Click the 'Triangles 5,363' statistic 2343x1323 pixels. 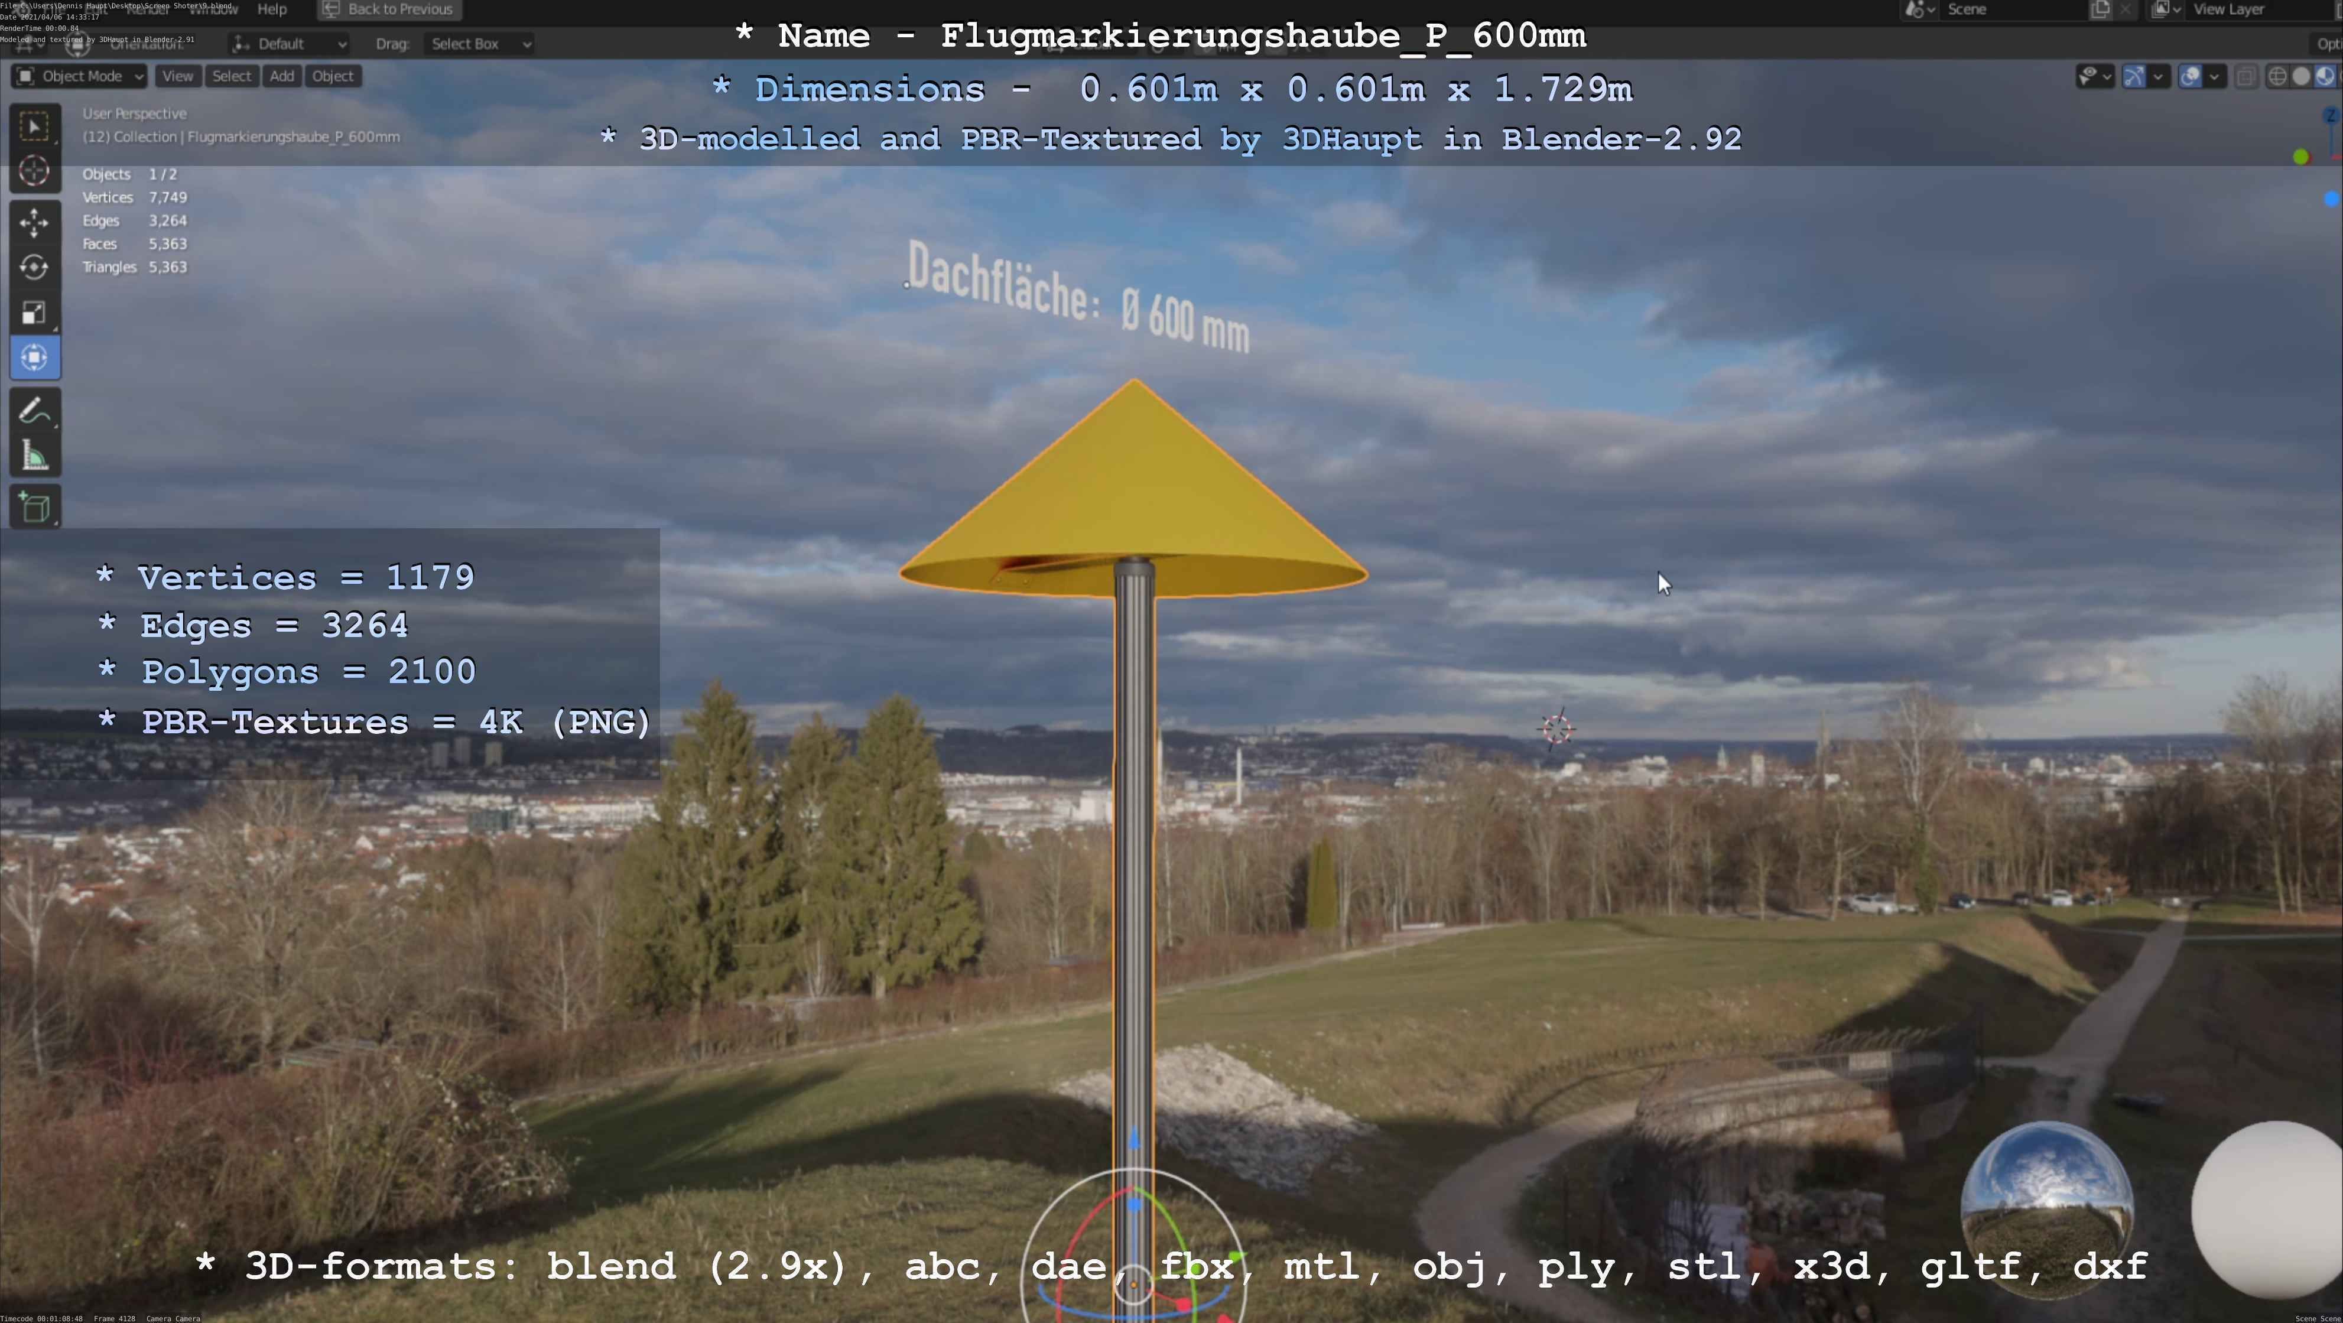coord(135,267)
